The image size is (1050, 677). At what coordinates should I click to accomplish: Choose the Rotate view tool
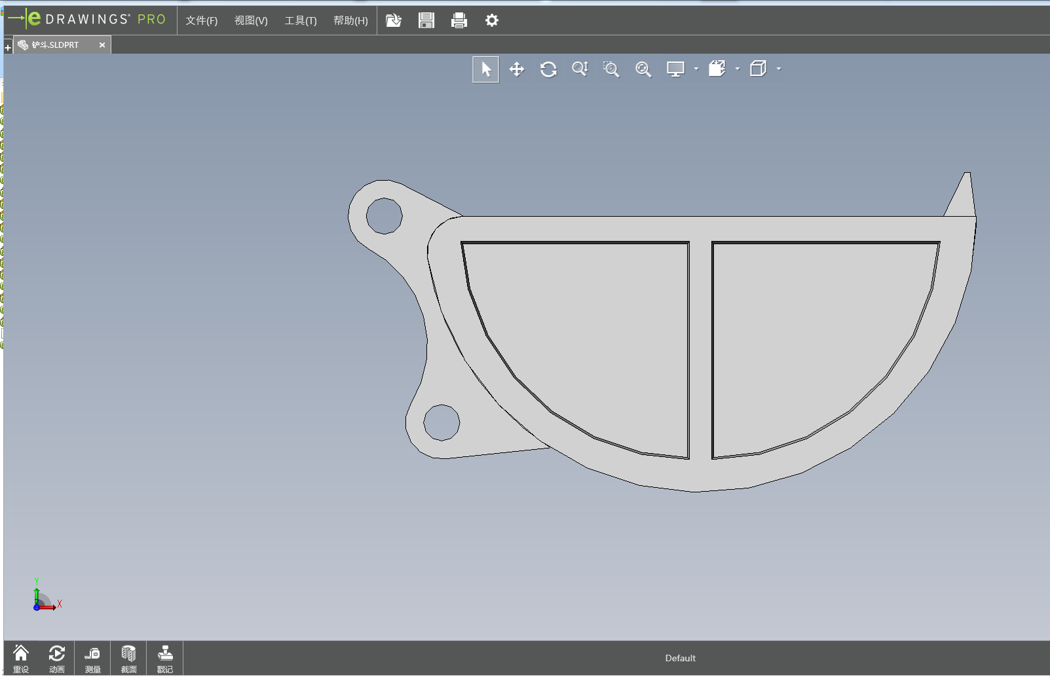point(548,69)
